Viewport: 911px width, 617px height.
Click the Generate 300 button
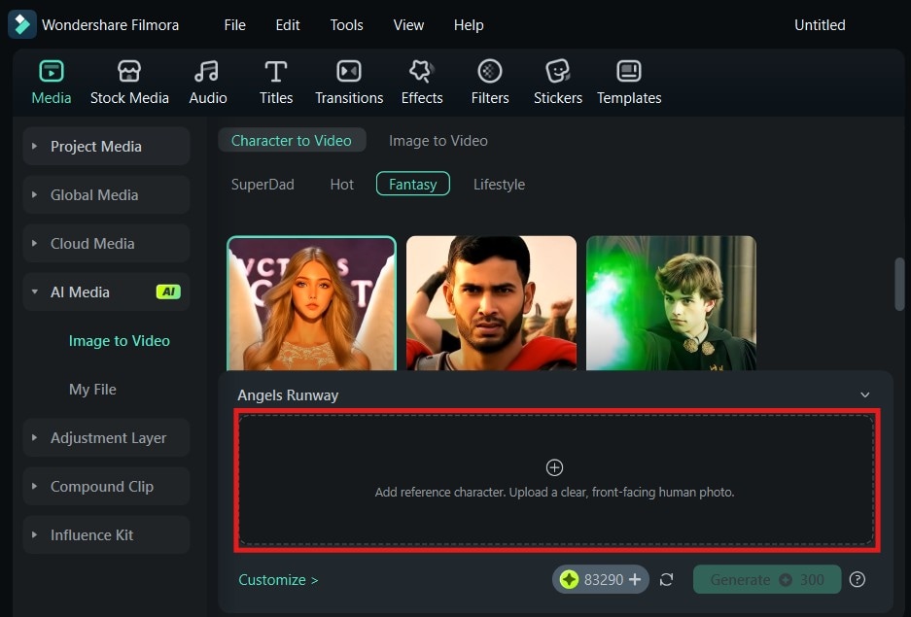pos(767,579)
